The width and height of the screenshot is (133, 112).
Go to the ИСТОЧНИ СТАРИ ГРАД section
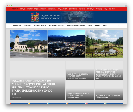pyautogui.click(x=57, y=26)
